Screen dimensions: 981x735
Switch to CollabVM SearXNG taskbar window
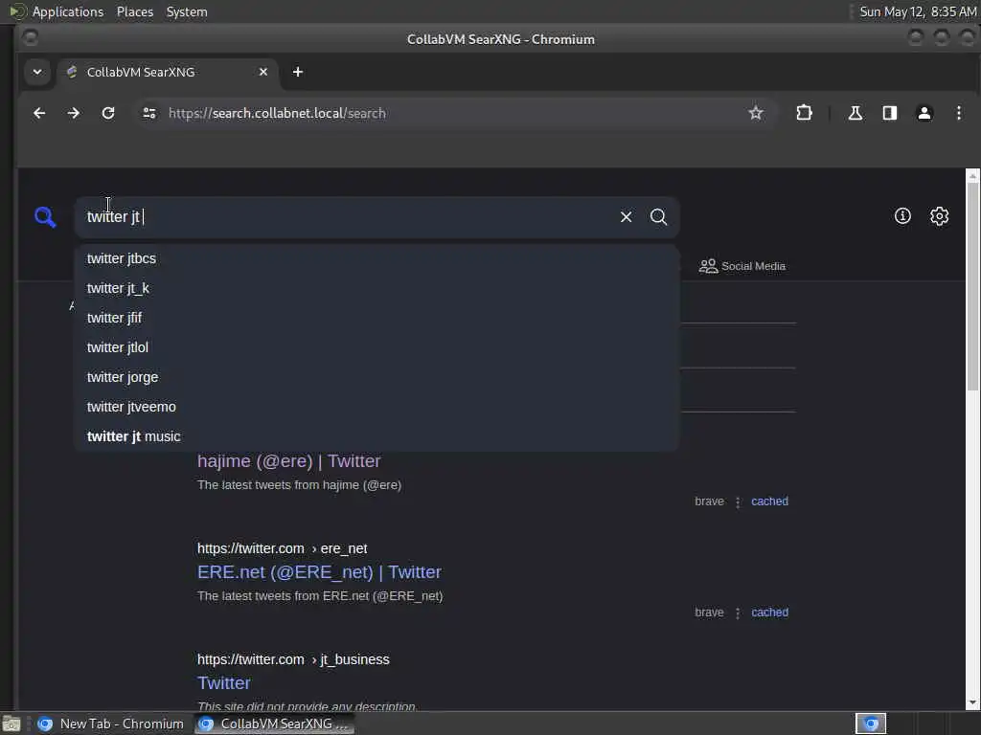tap(275, 724)
